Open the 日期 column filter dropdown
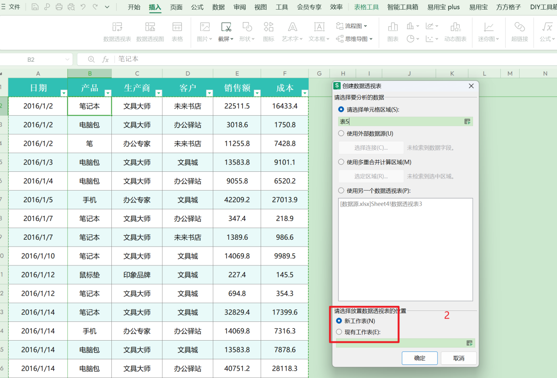 (64, 93)
